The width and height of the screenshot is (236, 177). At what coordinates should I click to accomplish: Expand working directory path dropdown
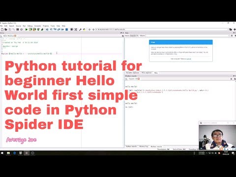click(x=228, y=29)
